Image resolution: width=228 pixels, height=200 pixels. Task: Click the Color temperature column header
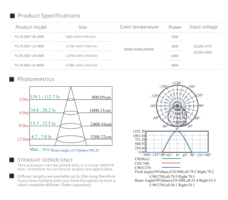tap(139, 27)
